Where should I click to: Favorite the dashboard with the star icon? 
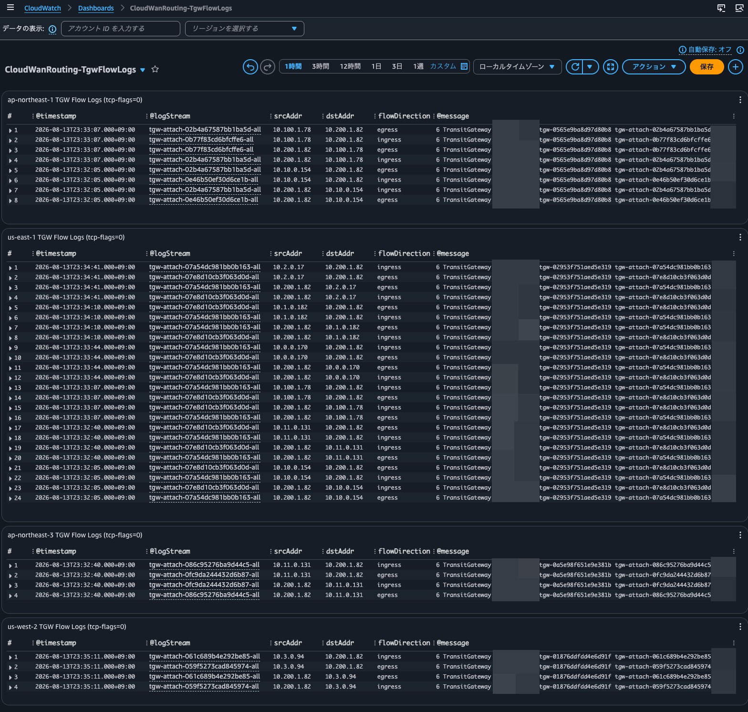click(155, 69)
